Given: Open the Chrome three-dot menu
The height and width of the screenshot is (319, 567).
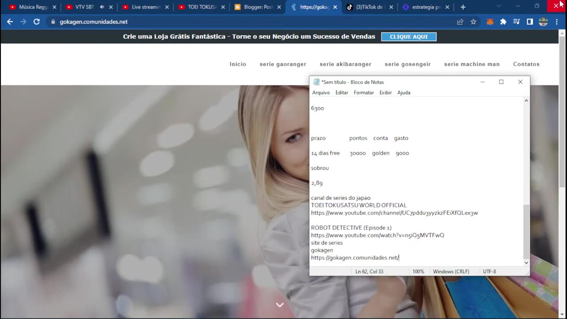Looking at the screenshot, I should [557, 22].
